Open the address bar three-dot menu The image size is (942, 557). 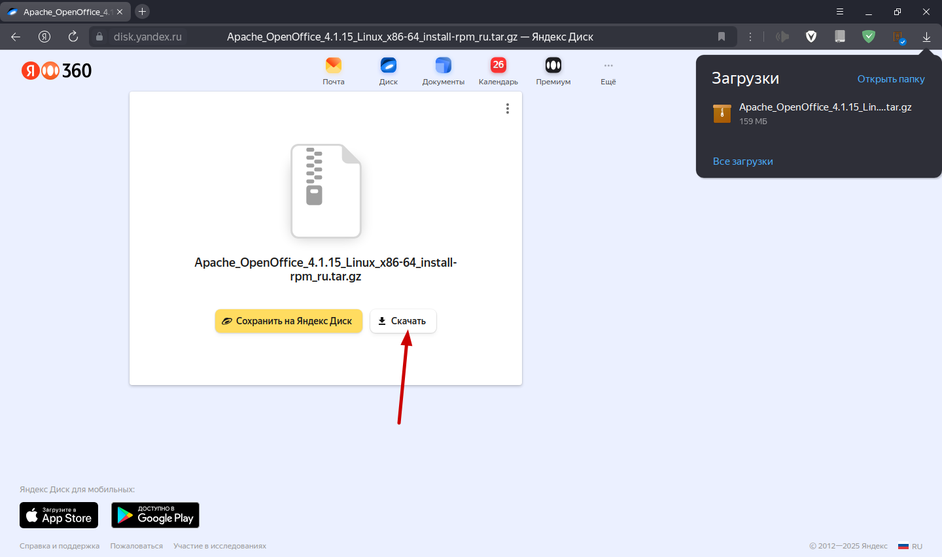[750, 37]
